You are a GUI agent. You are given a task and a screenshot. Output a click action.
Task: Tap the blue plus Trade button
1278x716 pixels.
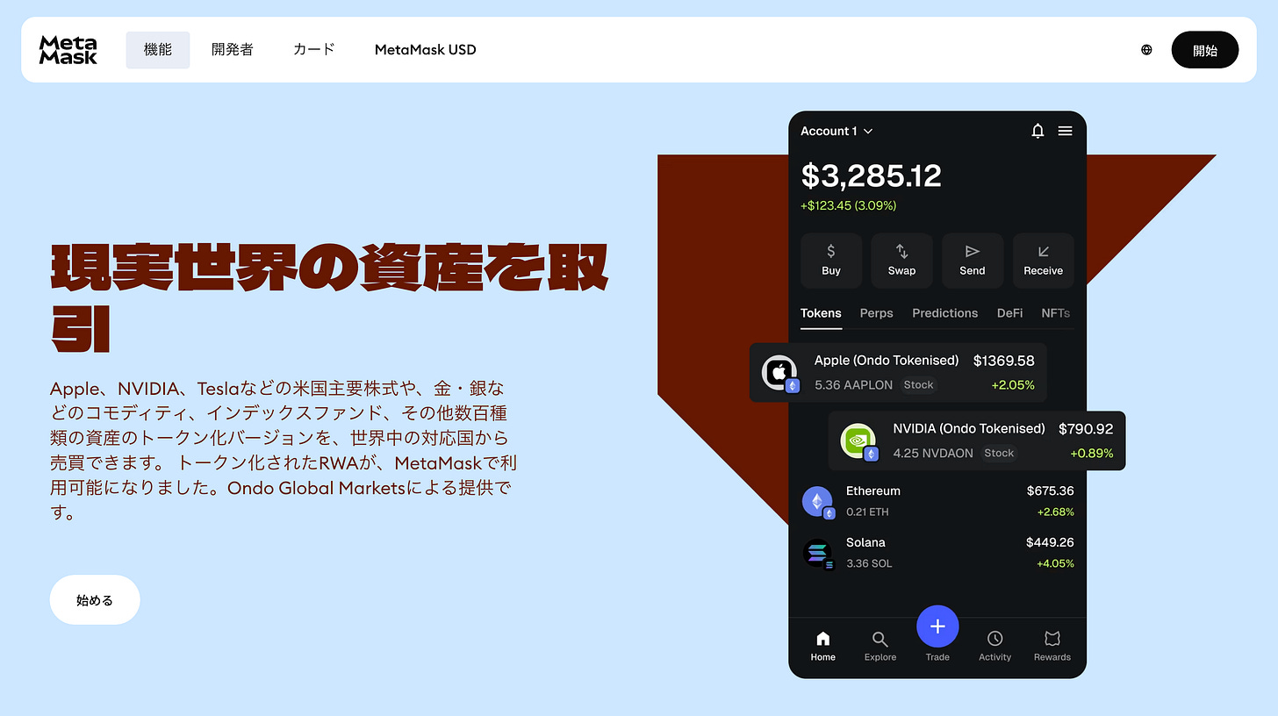click(937, 626)
